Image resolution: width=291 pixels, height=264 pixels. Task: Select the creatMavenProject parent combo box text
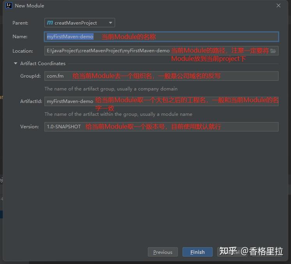click(x=76, y=23)
